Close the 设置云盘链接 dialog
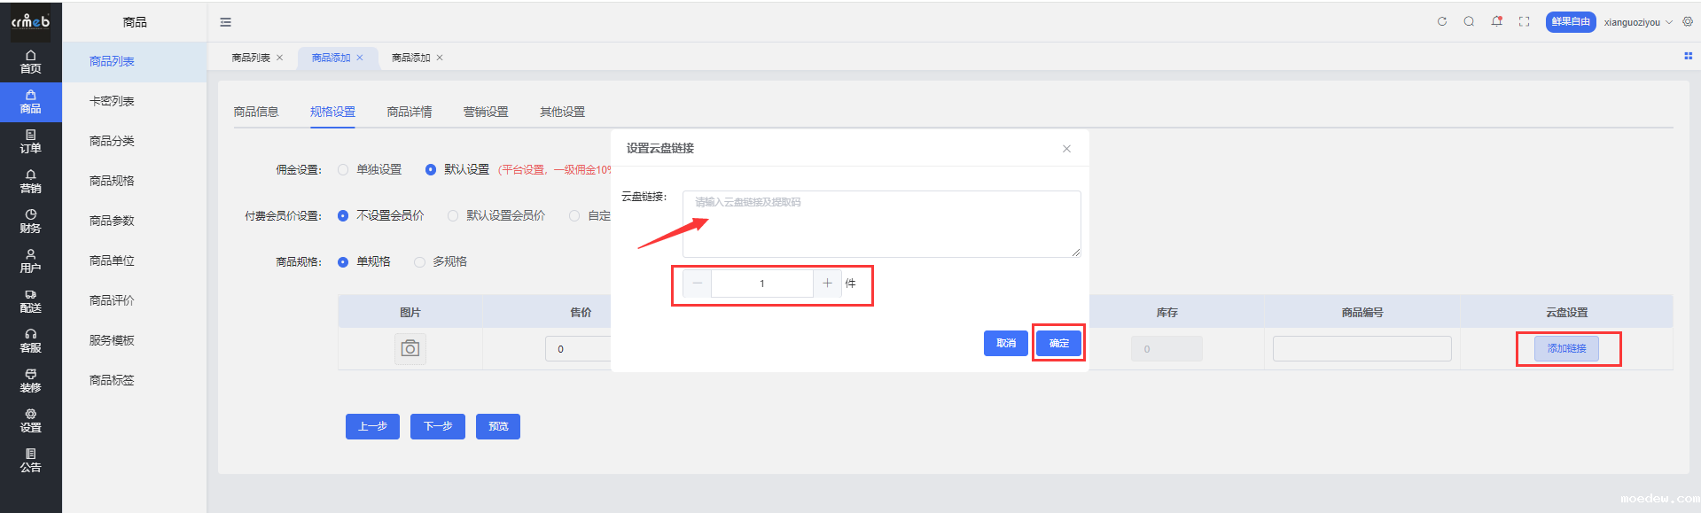 (1066, 149)
